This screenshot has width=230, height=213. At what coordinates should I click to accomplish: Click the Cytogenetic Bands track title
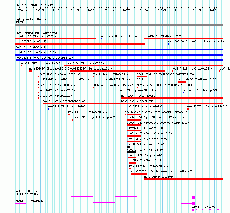[x=31, y=19]
